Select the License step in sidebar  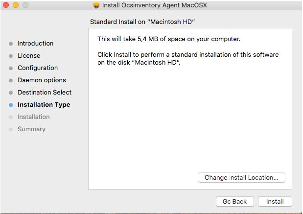[29, 56]
